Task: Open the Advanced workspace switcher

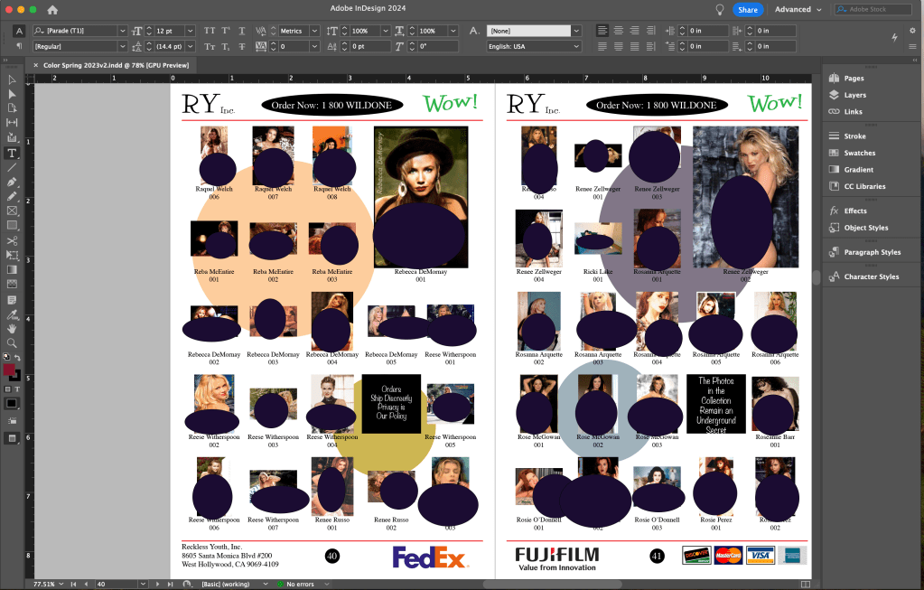Action: point(798,9)
